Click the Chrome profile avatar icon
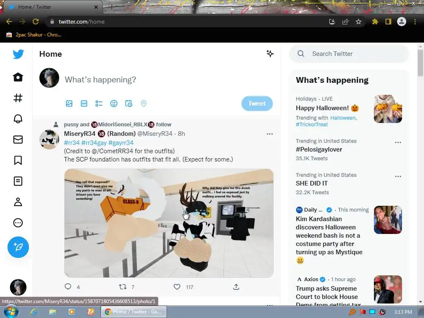 [402, 22]
